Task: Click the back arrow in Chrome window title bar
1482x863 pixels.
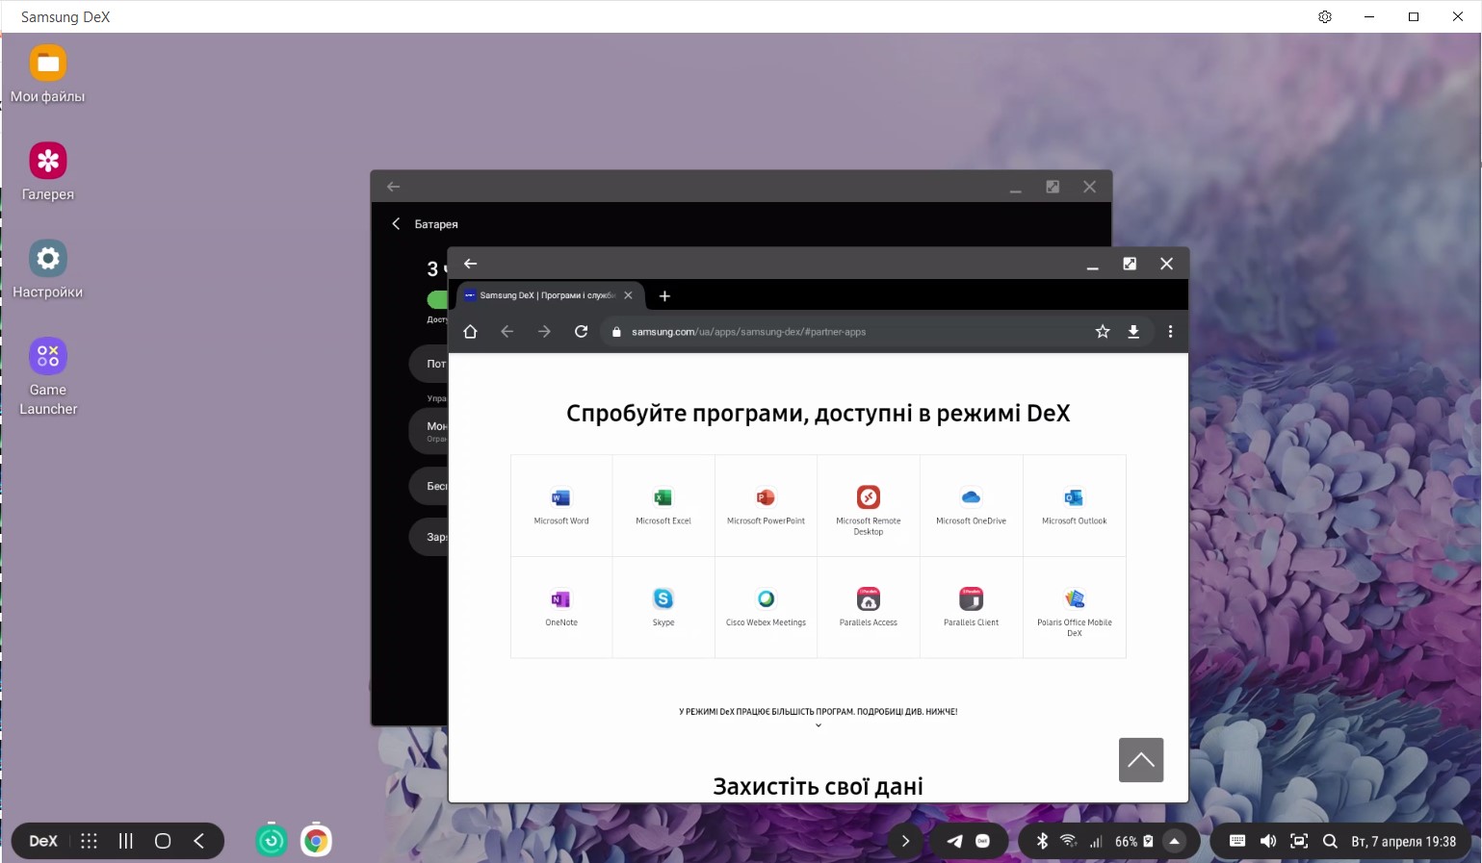Action: click(x=470, y=264)
